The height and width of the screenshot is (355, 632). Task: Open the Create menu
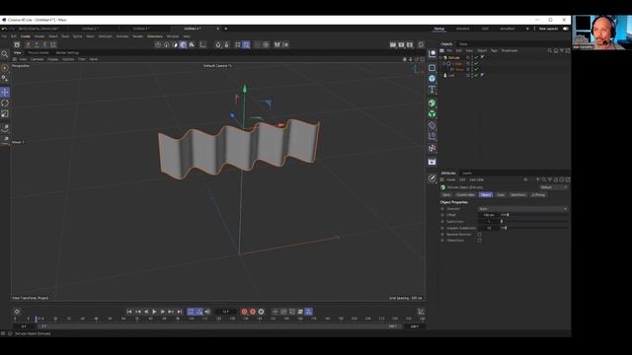click(26, 36)
